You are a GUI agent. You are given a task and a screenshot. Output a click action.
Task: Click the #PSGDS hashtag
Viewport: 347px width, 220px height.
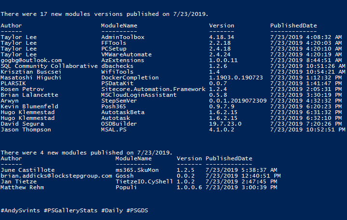point(137,210)
